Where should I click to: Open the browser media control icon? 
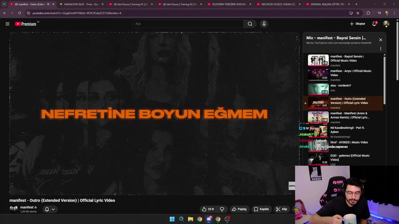[x=379, y=13]
